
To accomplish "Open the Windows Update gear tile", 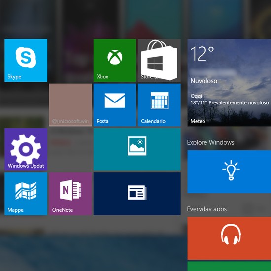I will coord(26,149).
